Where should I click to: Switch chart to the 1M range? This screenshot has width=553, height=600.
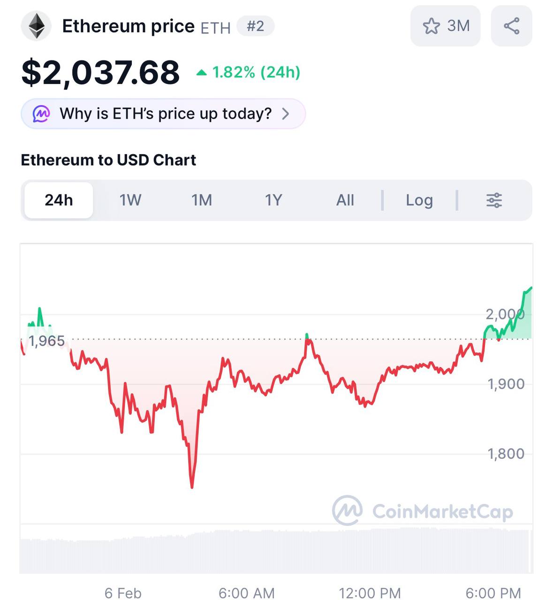pos(202,200)
